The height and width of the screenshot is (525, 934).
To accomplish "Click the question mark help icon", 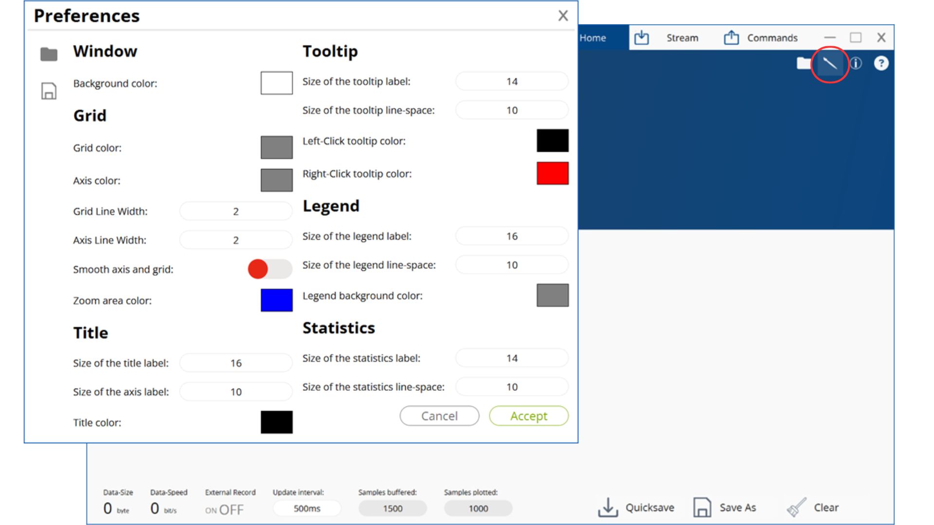I will point(881,64).
